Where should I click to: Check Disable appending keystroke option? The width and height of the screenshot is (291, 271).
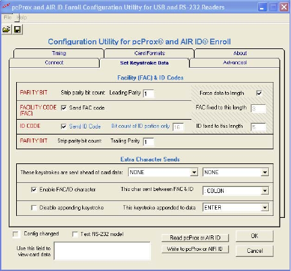pyautogui.click(x=34, y=208)
